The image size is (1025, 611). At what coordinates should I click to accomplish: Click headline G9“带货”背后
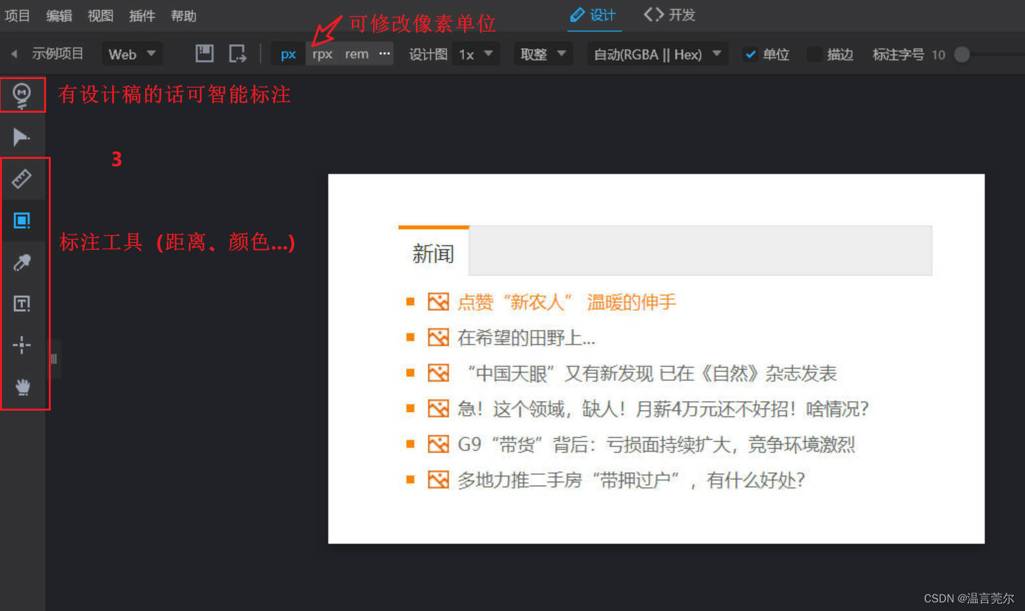click(656, 445)
